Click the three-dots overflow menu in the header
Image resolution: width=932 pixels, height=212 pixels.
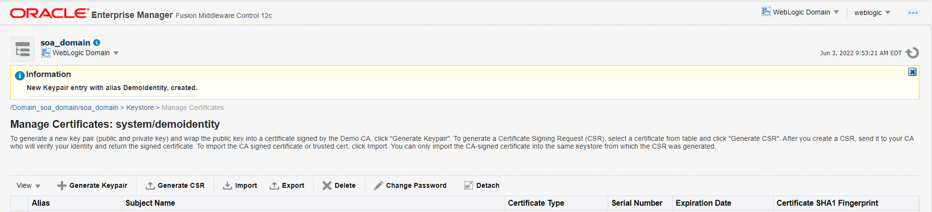913,13
